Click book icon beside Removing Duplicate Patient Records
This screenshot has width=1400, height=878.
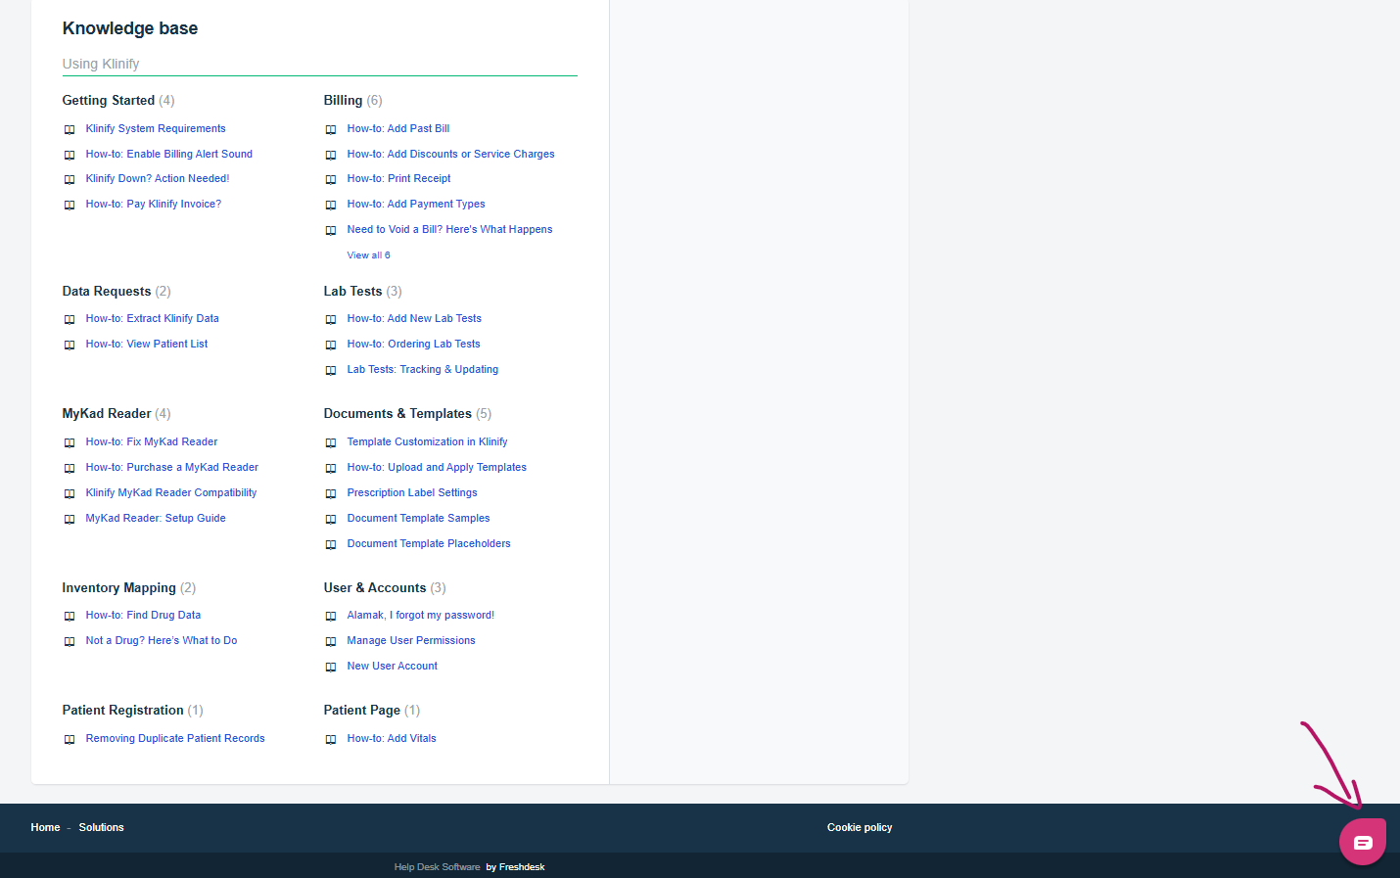pyautogui.click(x=70, y=739)
